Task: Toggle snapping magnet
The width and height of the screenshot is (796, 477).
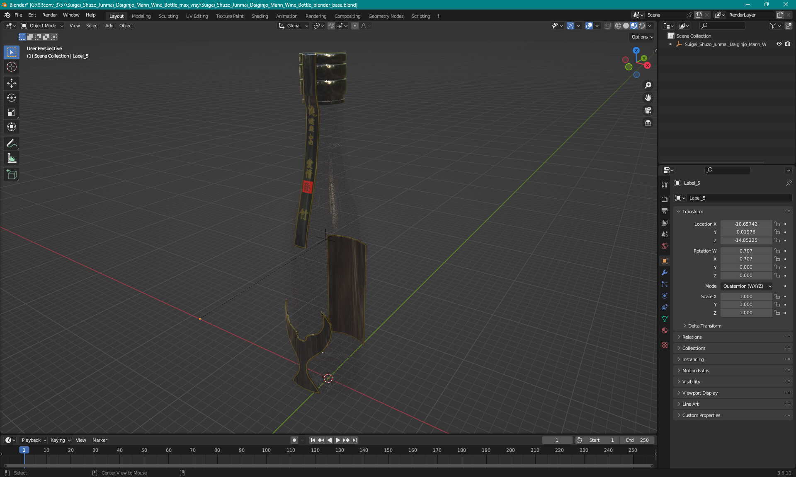Action: pyautogui.click(x=331, y=26)
